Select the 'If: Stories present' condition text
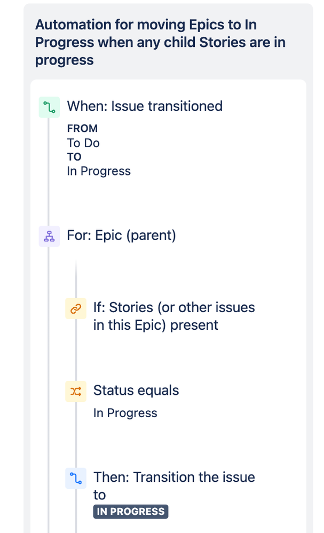Screen dimensions: 324x533 [174, 316]
